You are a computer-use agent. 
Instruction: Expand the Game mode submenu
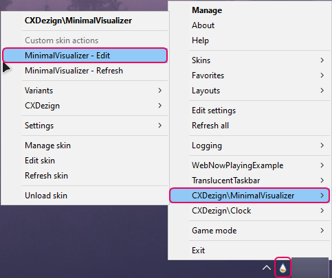click(x=250, y=231)
